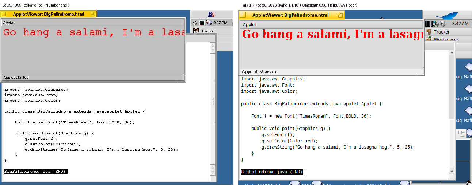Open the Be menu in BeOS Deskbar

tap(211, 14)
